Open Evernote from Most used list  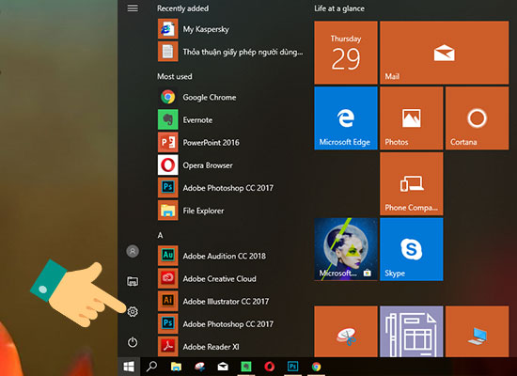(230, 119)
